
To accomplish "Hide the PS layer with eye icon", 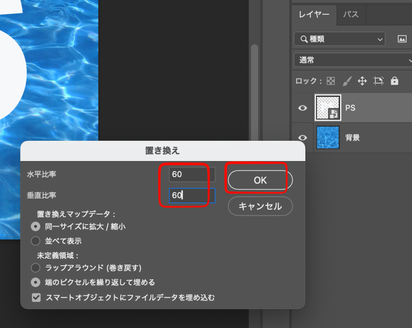I will coord(303,108).
